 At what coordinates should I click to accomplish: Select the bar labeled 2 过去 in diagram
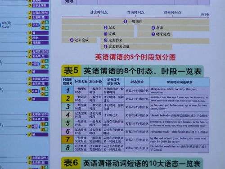[x=98, y=27]
